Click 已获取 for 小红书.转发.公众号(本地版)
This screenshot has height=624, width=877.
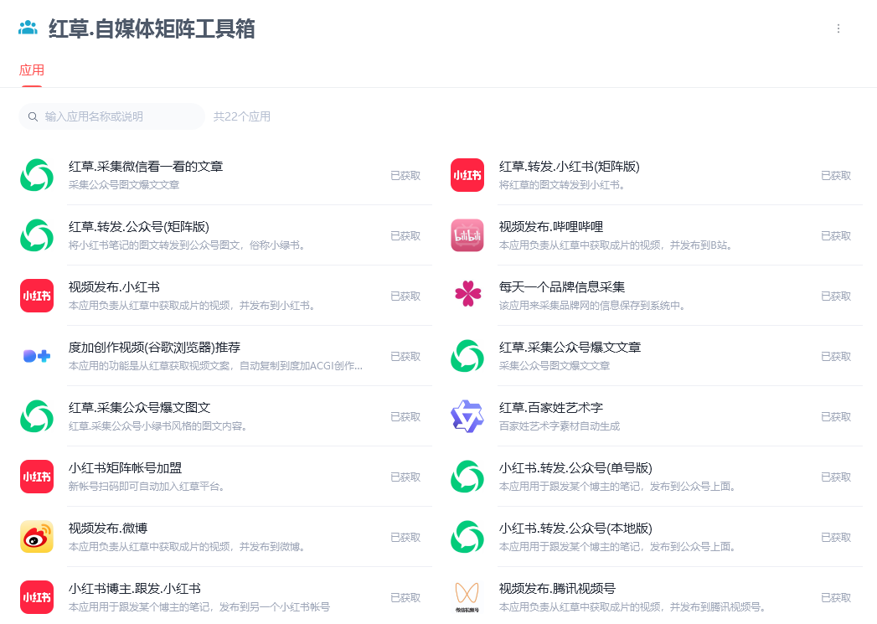coord(836,538)
